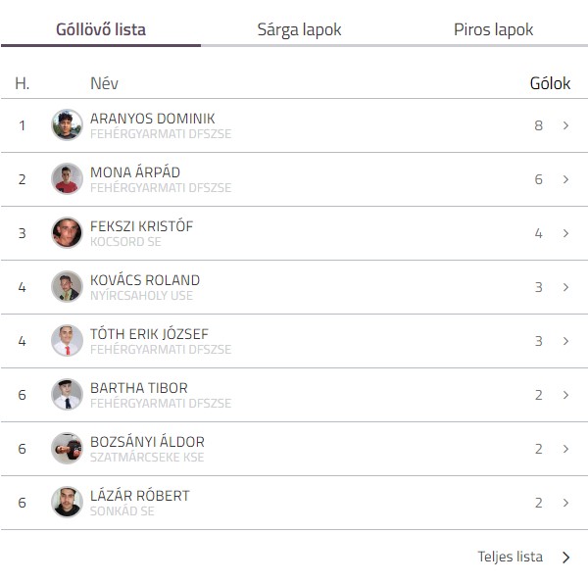588x583 pixels.
Task: Switch to the Piros lapok tab
Action: pyautogui.click(x=494, y=30)
